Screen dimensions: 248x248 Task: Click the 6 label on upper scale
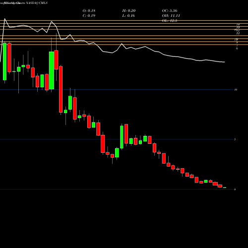237,49
